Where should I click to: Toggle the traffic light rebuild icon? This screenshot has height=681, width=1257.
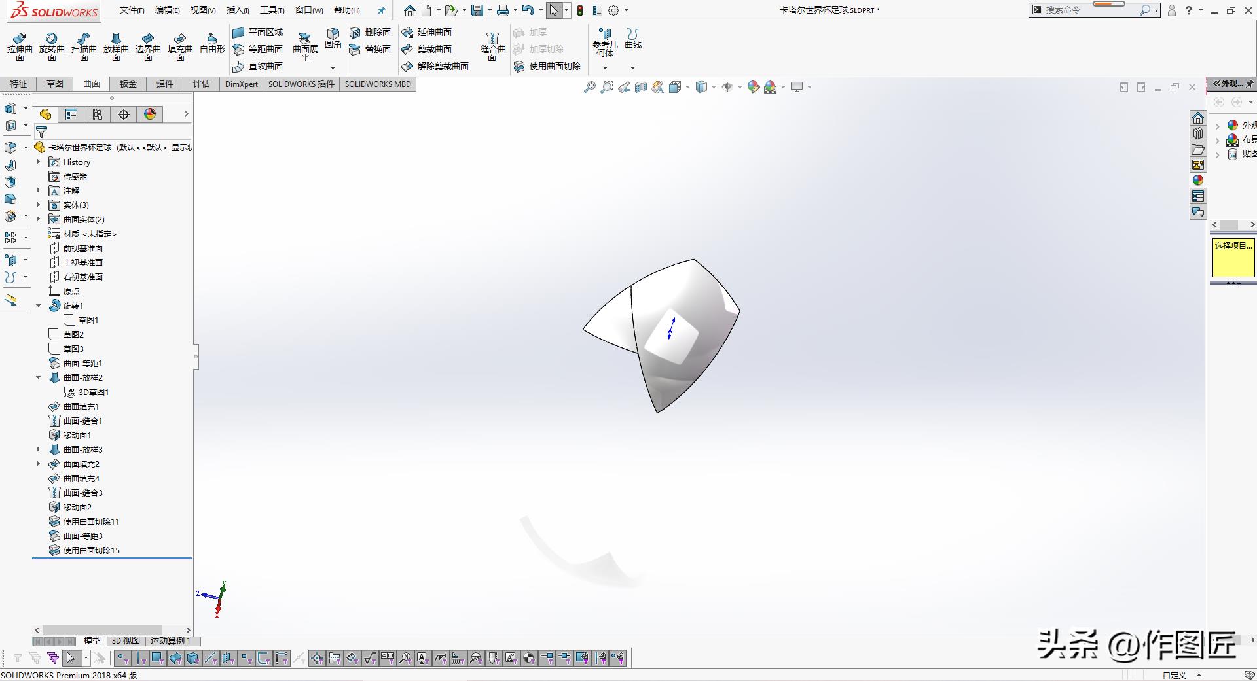coord(580,10)
